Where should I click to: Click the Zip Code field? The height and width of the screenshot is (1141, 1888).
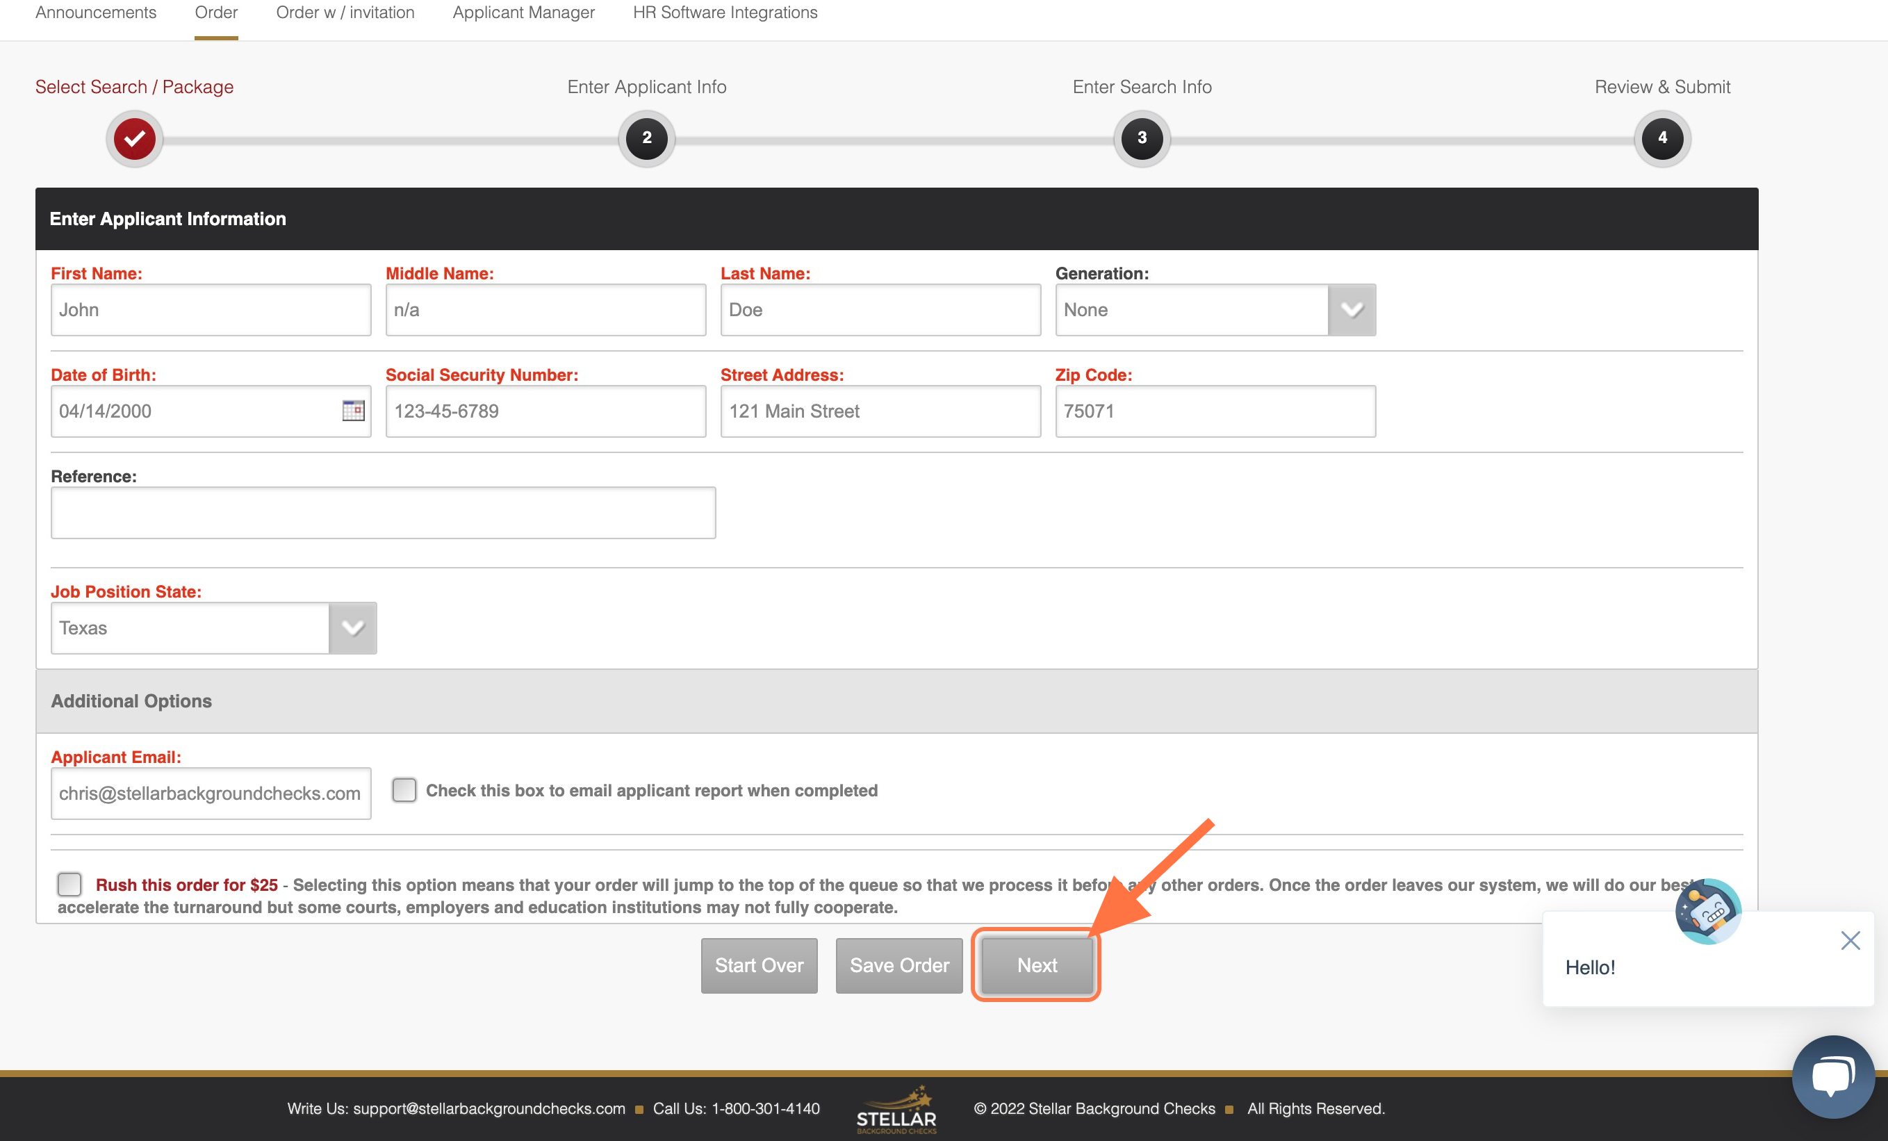(x=1215, y=411)
